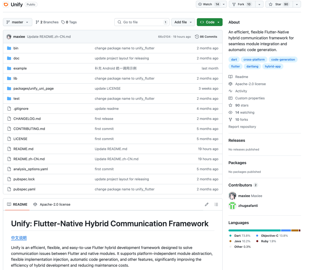Click the doc folder icon

(9, 58)
